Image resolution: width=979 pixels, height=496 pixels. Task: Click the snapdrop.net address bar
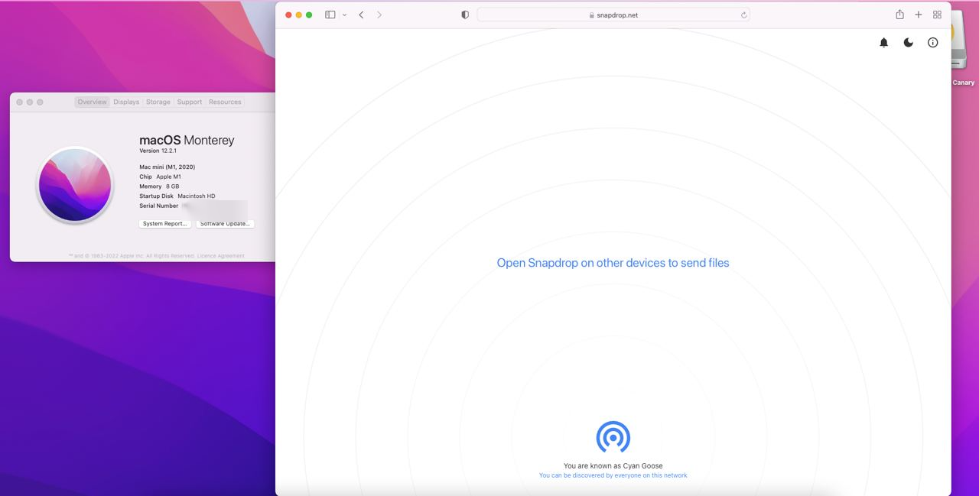click(x=613, y=15)
